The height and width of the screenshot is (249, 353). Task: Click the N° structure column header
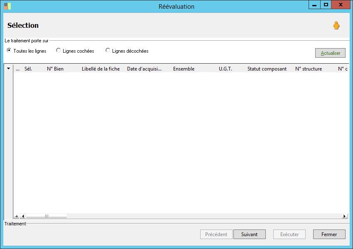click(309, 69)
